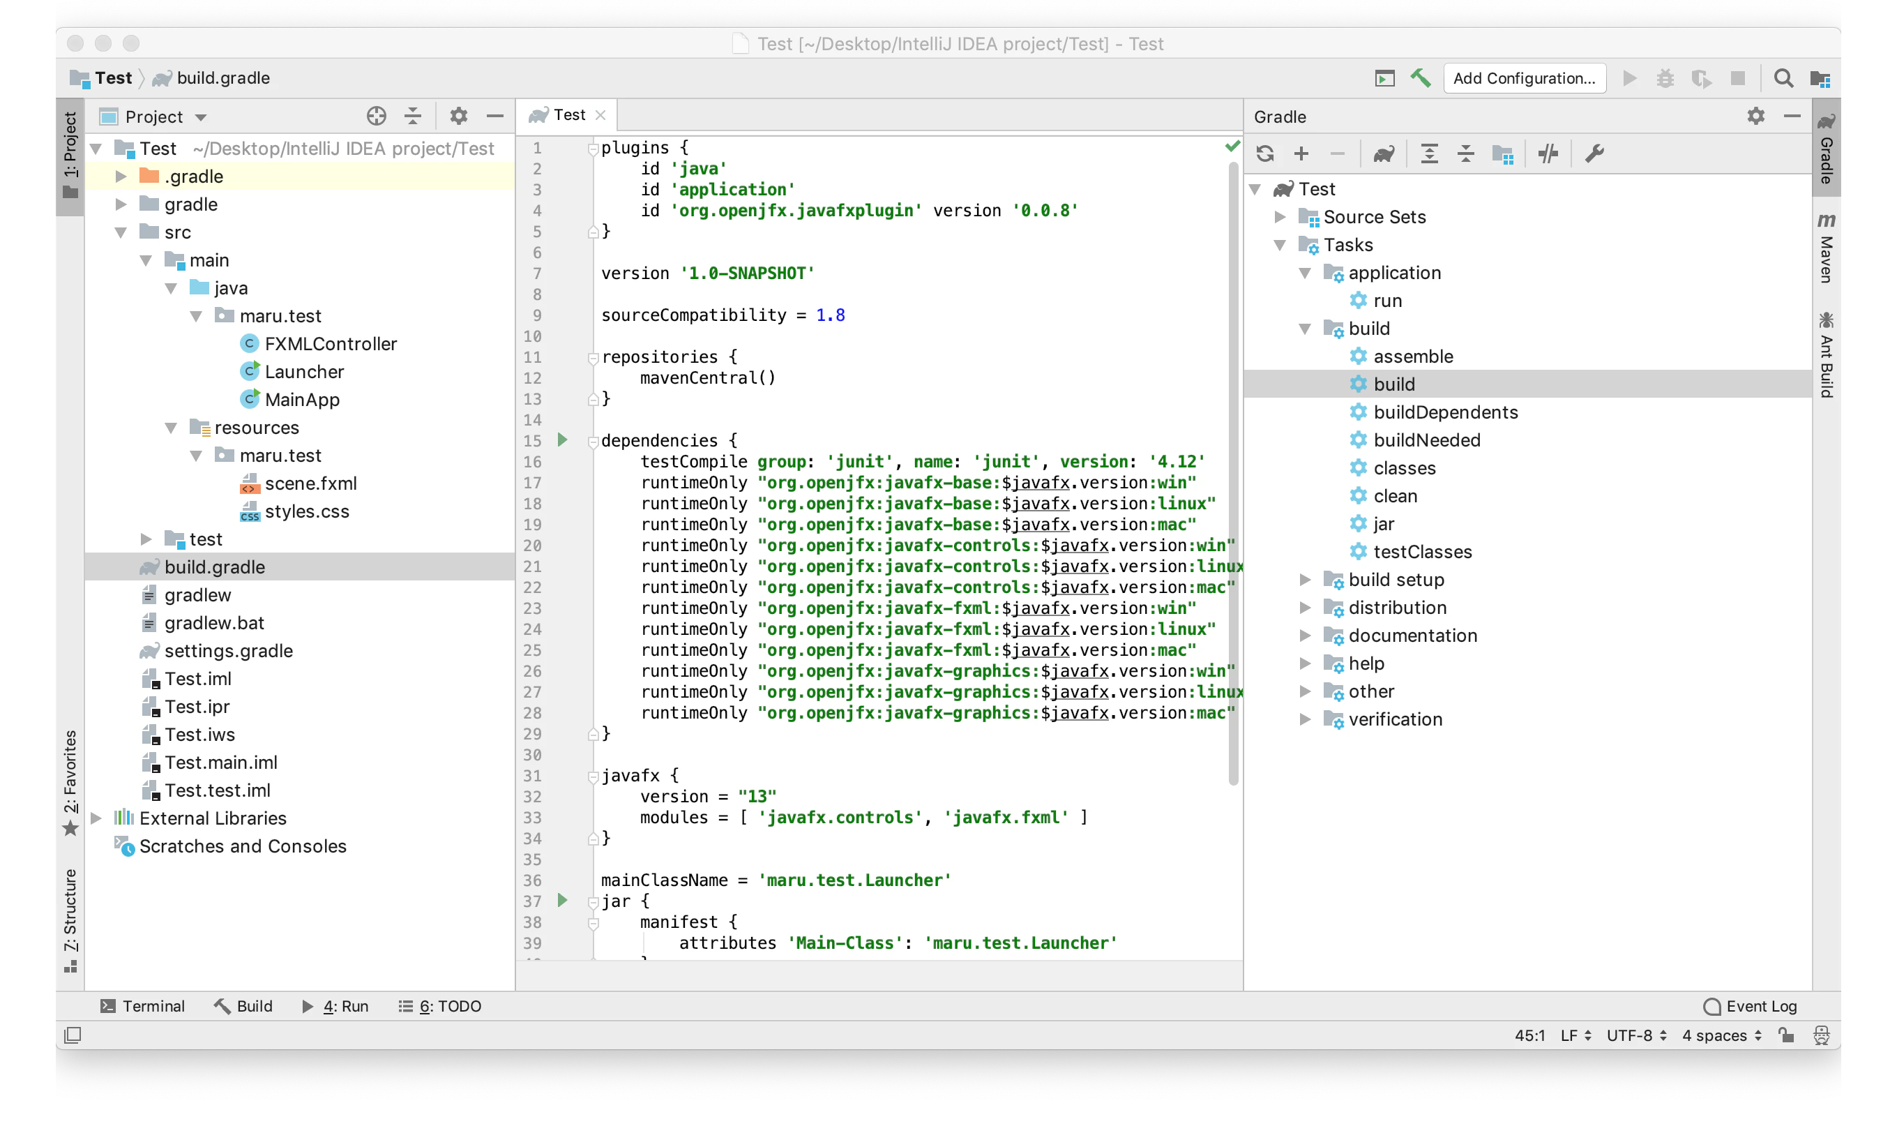
Task: Expand the .gradle folder in project tree
Action: click(121, 177)
